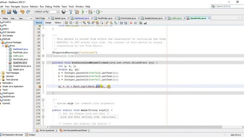The image size is (244, 137).
Task: Open dropdown arrow next to Run icon
Action: coord(87,12)
